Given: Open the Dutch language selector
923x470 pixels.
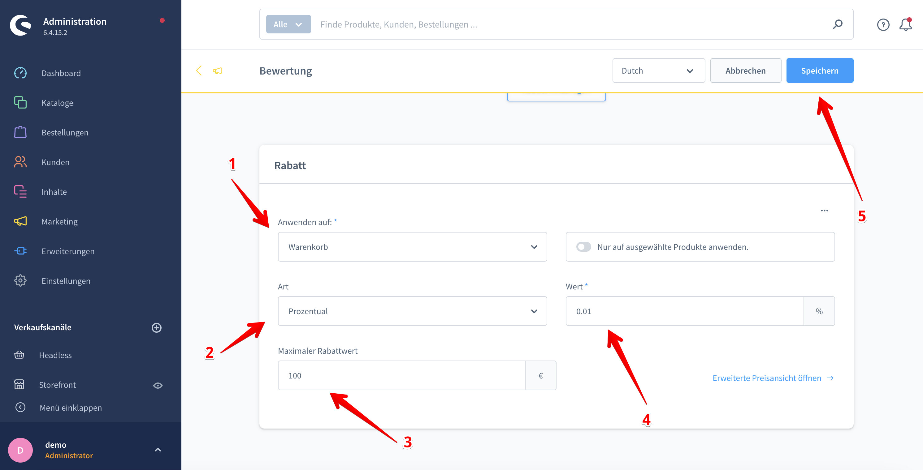Looking at the screenshot, I should coord(658,71).
